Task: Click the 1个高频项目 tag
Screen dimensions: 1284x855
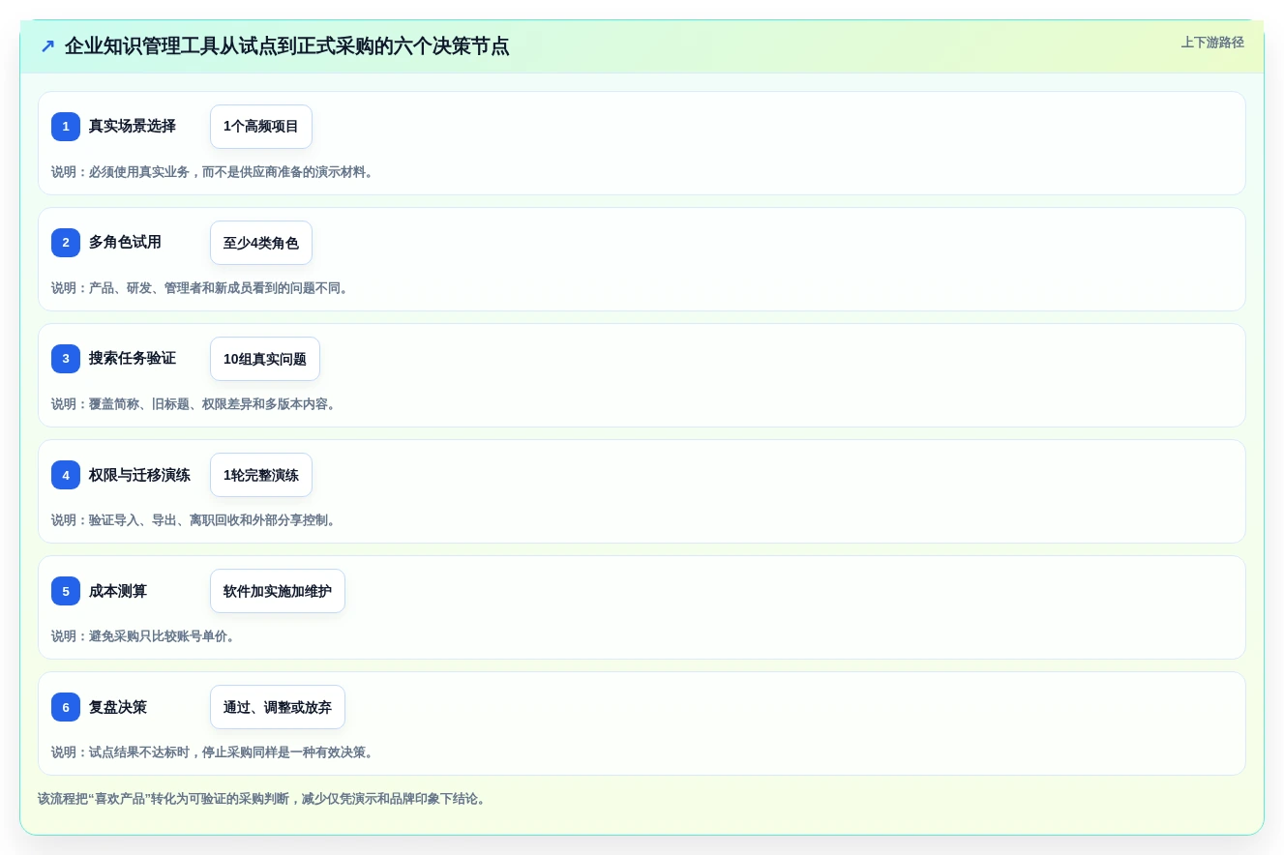Action: click(x=261, y=127)
